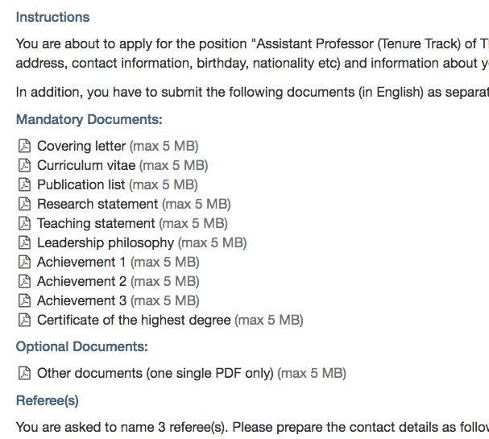Click the Curriculum vitae text
The width and height of the screenshot is (489, 439).
coord(86,165)
